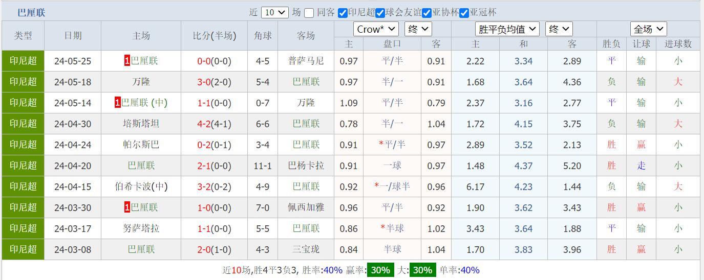Click the 4-2 score of 培斯塔坦 match
Screen dimensions: 704x280
204,124
